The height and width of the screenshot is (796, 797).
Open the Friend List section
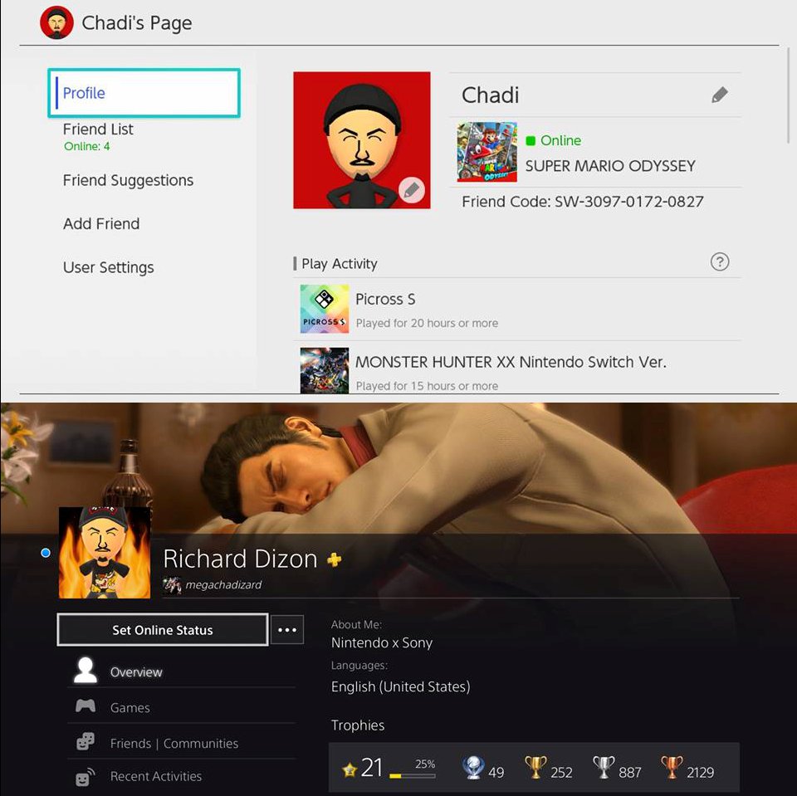coord(97,129)
